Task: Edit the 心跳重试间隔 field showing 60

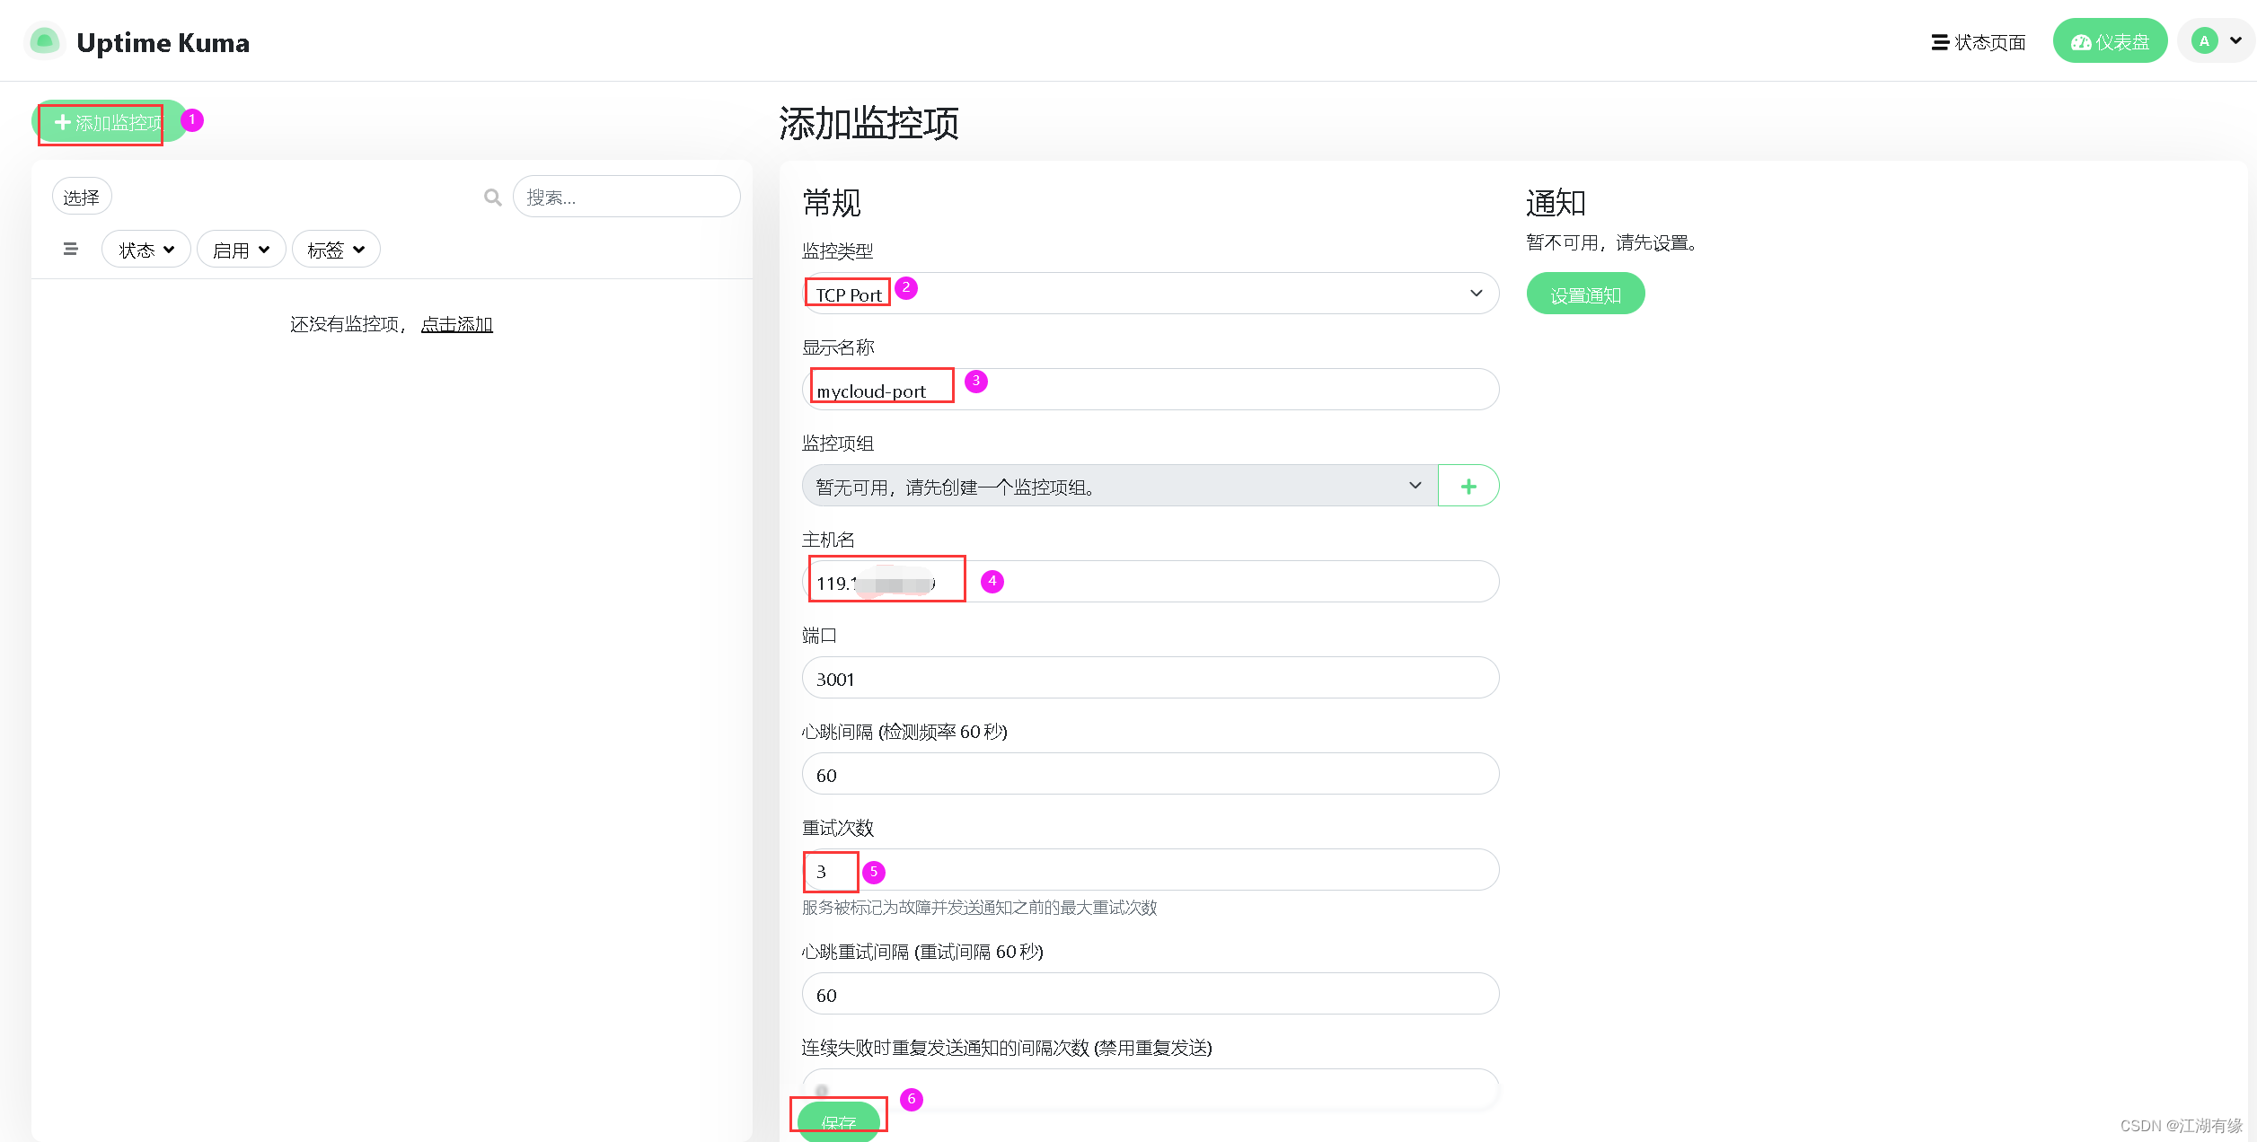Action: 1151,994
